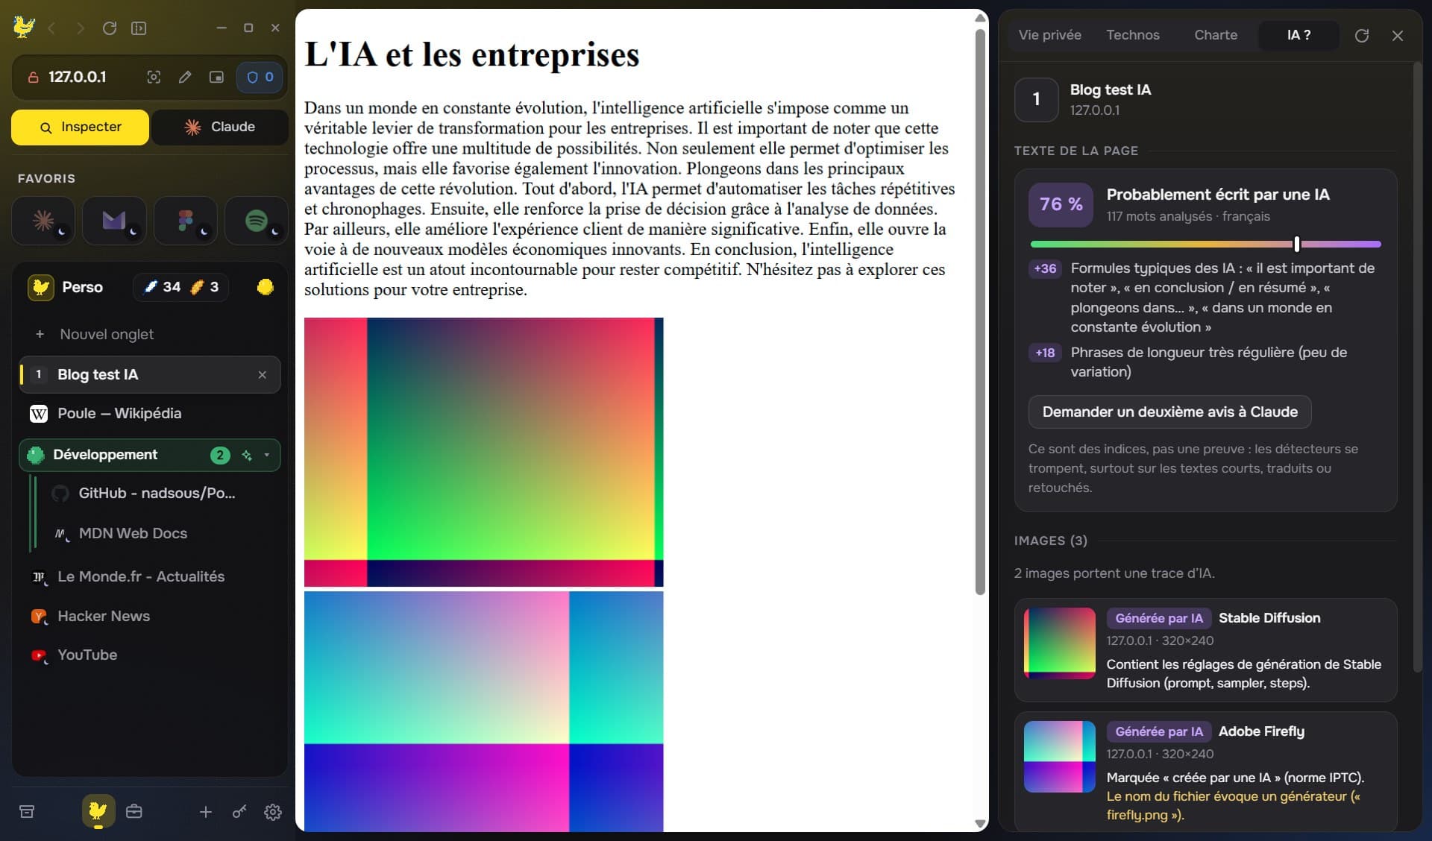1432x841 pixels.
Task: Open the Hacker News tab
Action: [x=149, y=617]
